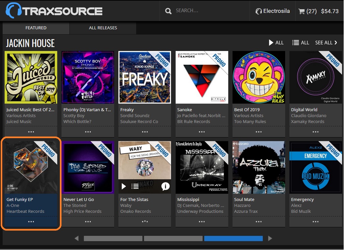Click the cart total $54.73
Screen dimensions: 345x250
click(x=330, y=11)
